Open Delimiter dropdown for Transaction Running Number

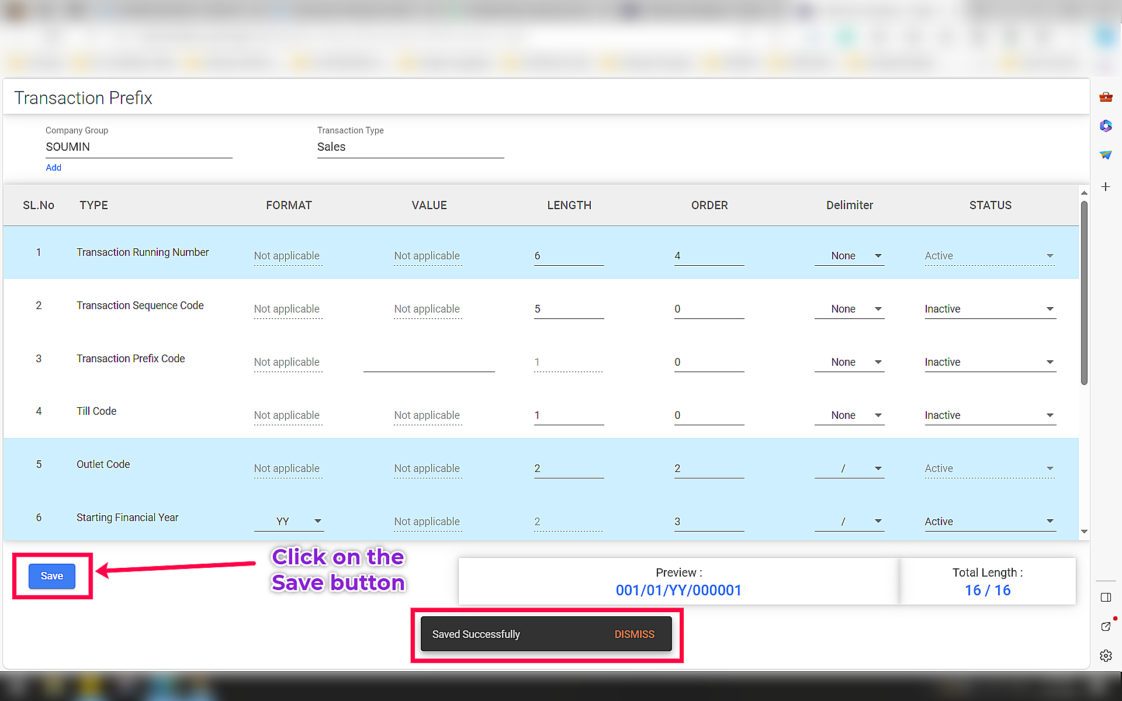(849, 256)
